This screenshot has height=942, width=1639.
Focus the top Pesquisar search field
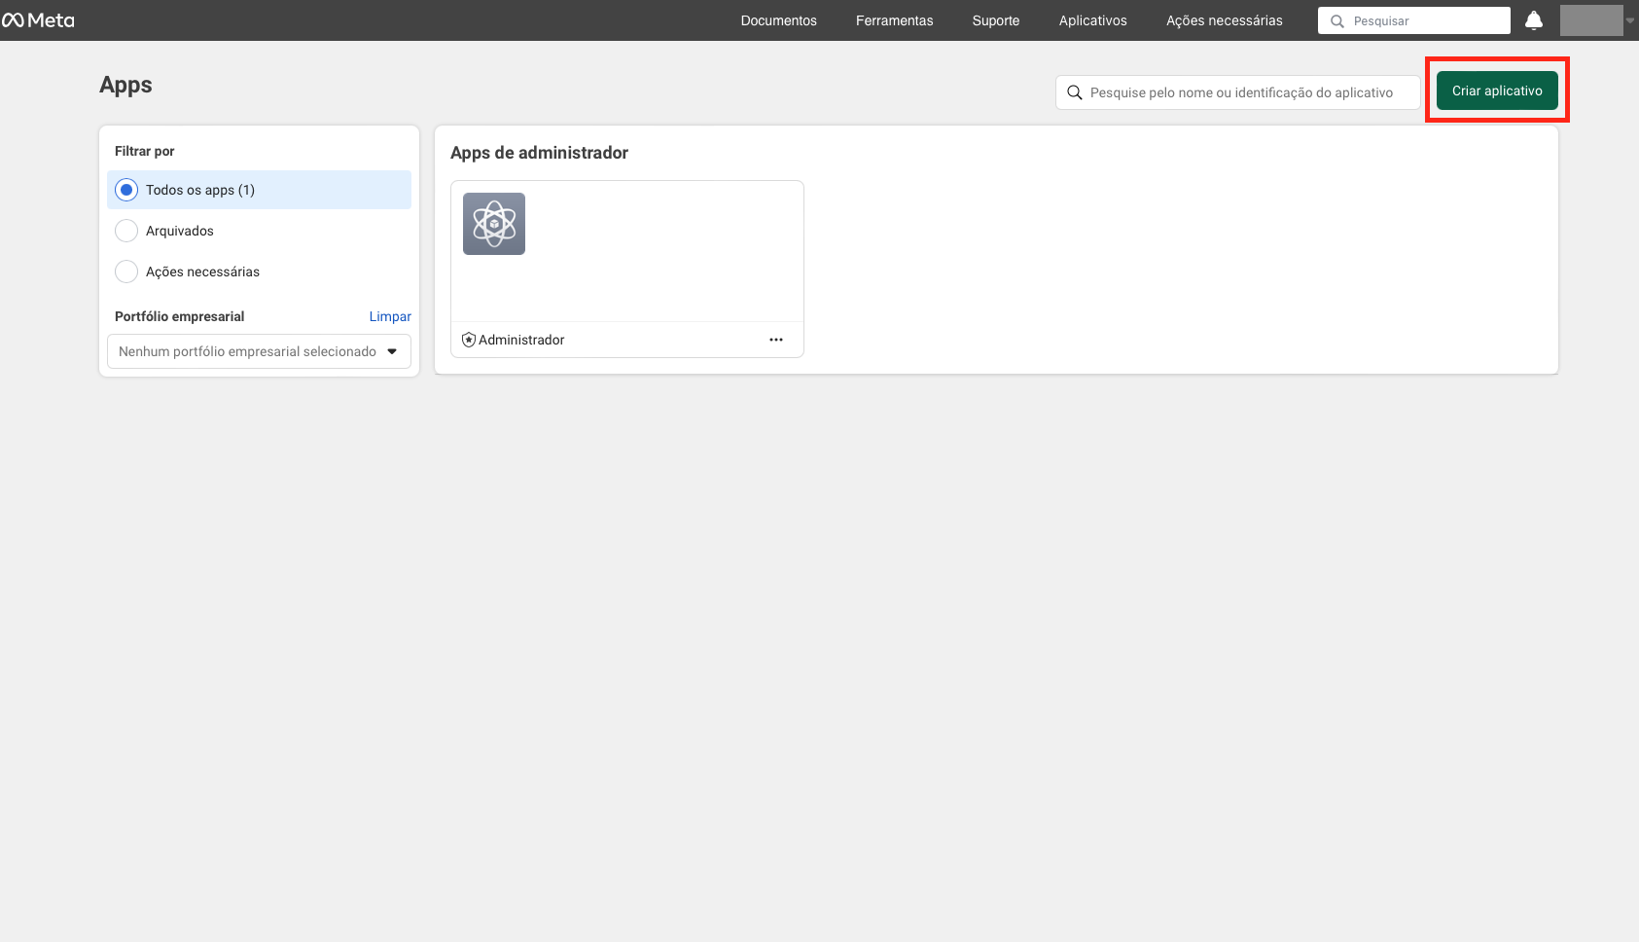coord(1414,20)
